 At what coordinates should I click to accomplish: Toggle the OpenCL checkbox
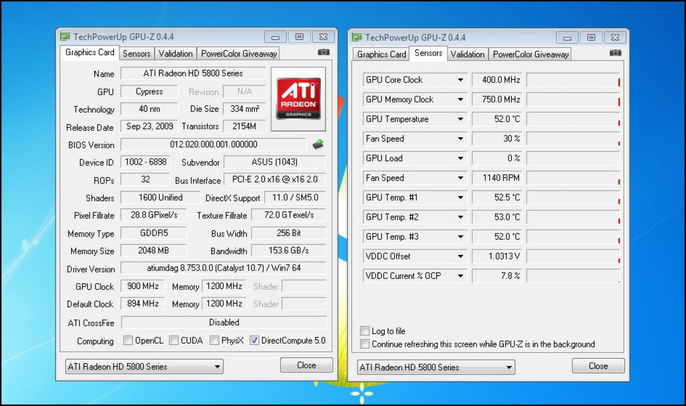point(128,340)
